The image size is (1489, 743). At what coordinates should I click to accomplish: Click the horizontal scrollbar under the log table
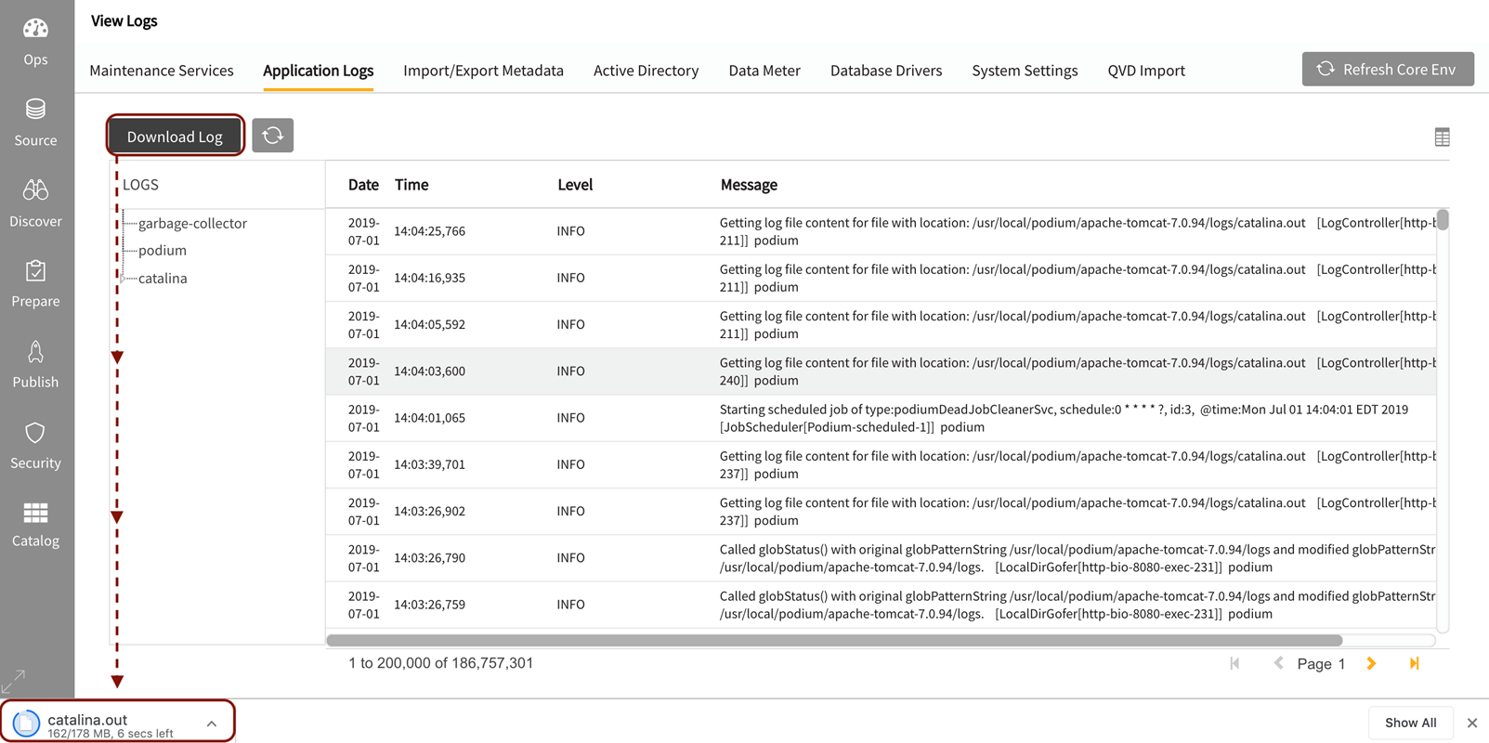(834, 640)
